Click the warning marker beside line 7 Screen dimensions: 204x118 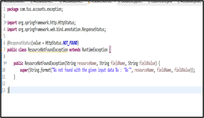(x=2, y=50)
